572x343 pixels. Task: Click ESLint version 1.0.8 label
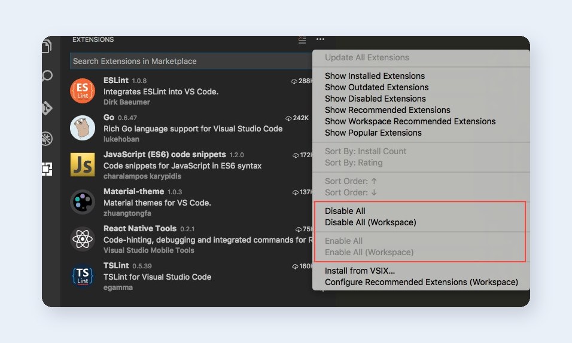tap(139, 81)
